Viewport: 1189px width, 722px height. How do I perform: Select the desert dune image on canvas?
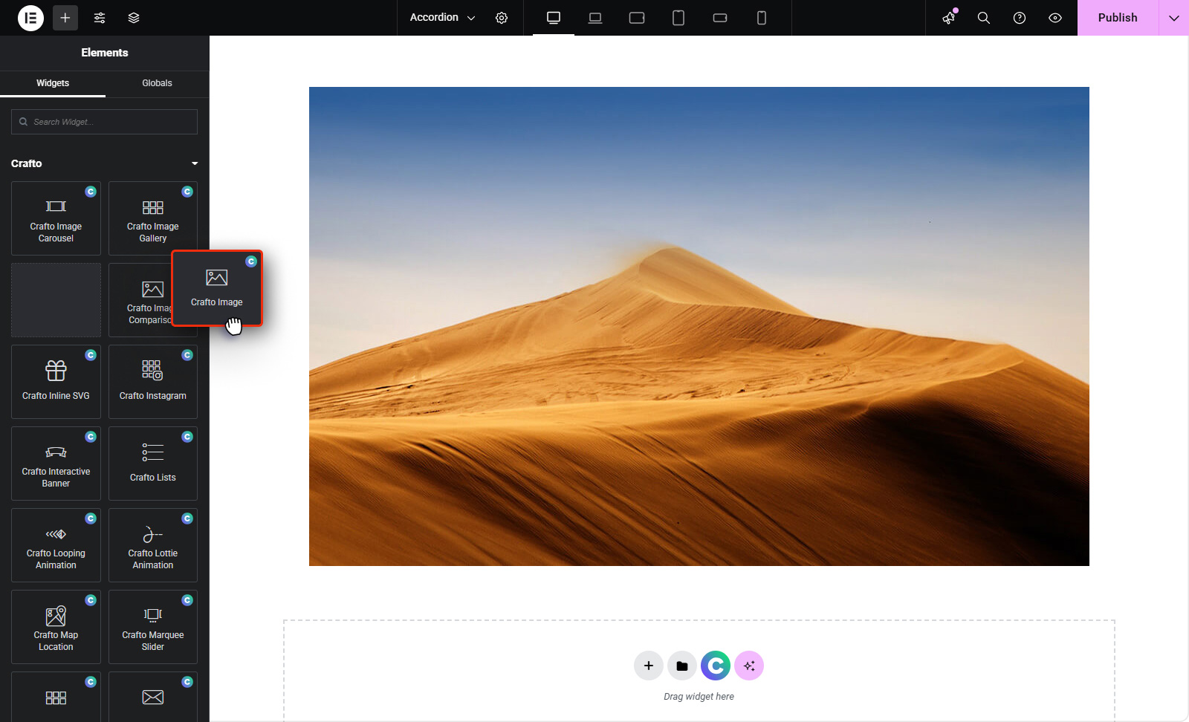(699, 326)
